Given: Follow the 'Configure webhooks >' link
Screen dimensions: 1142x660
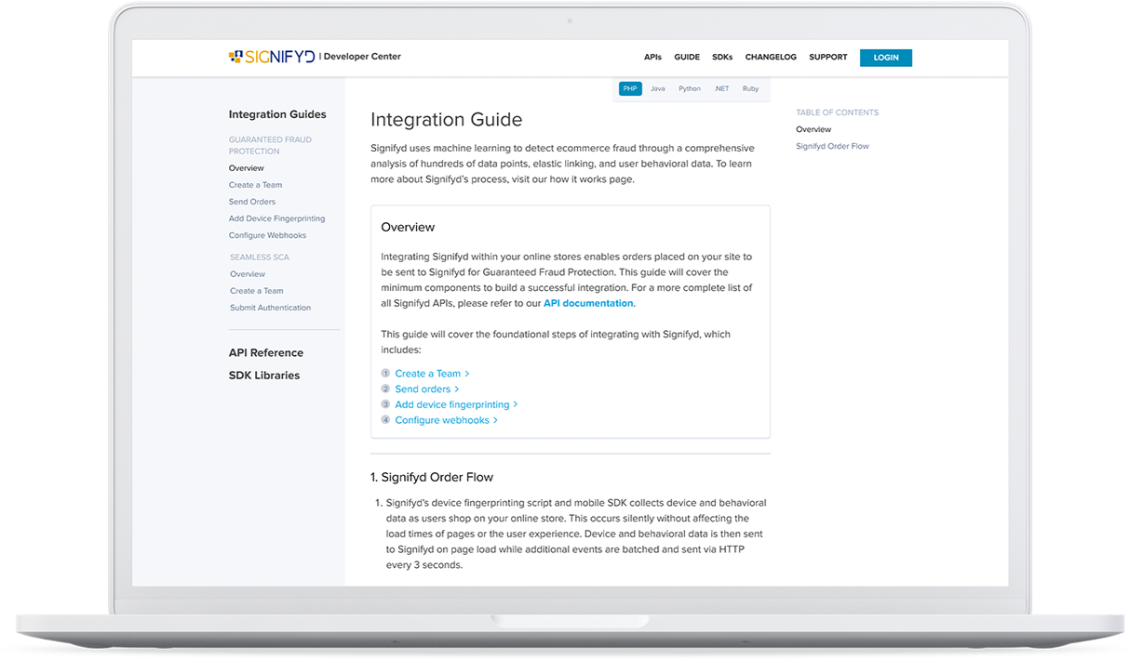Looking at the screenshot, I should click(x=447, y=420).
